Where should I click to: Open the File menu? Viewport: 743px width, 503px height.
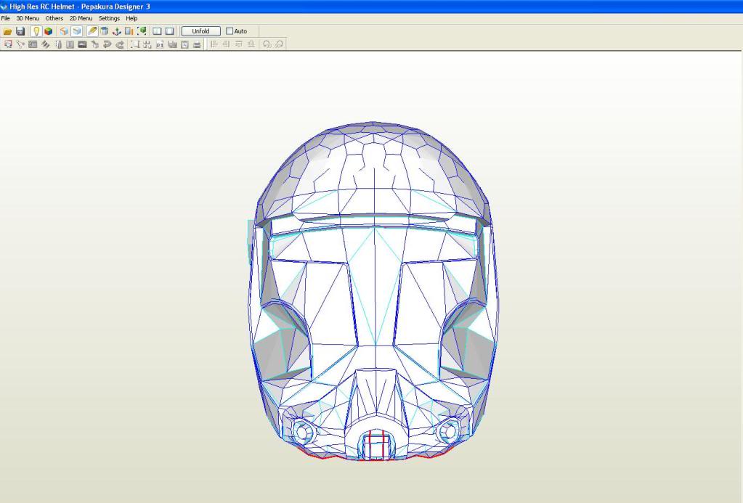6,18
